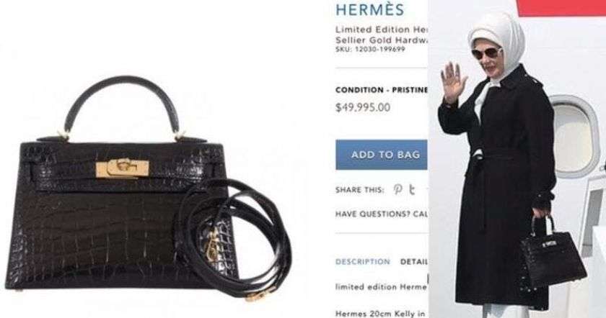Click the $49,995.00 price
Image resolution: width=606 pixels, height=318 pixels.
(362, 107)
